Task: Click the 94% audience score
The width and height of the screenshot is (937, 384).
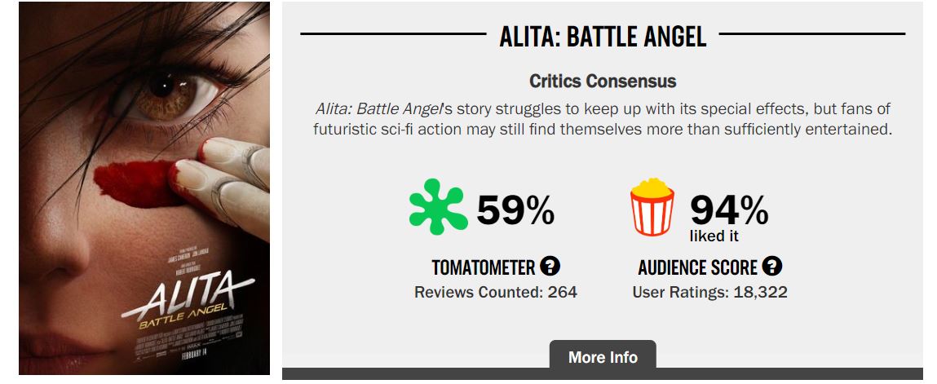Action: point(729,210)
